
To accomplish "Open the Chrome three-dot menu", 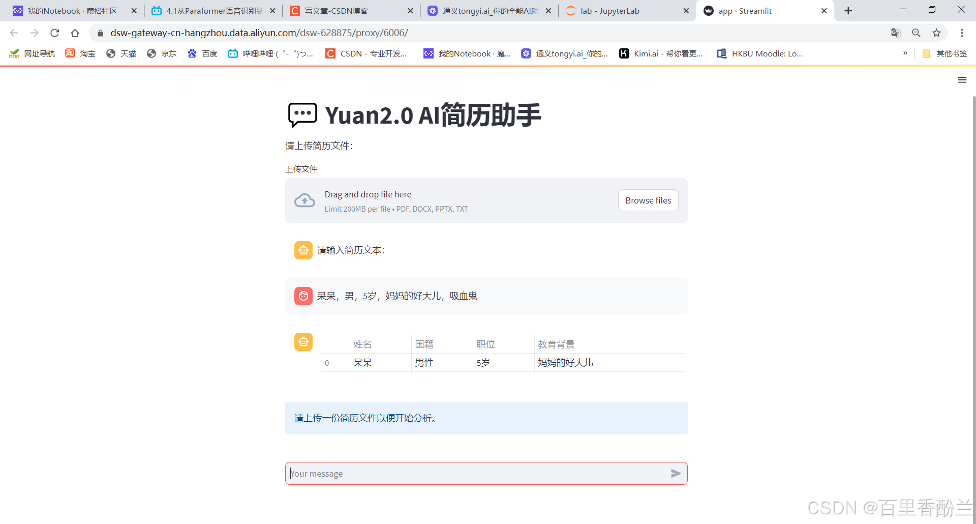I will click(962, 33).
